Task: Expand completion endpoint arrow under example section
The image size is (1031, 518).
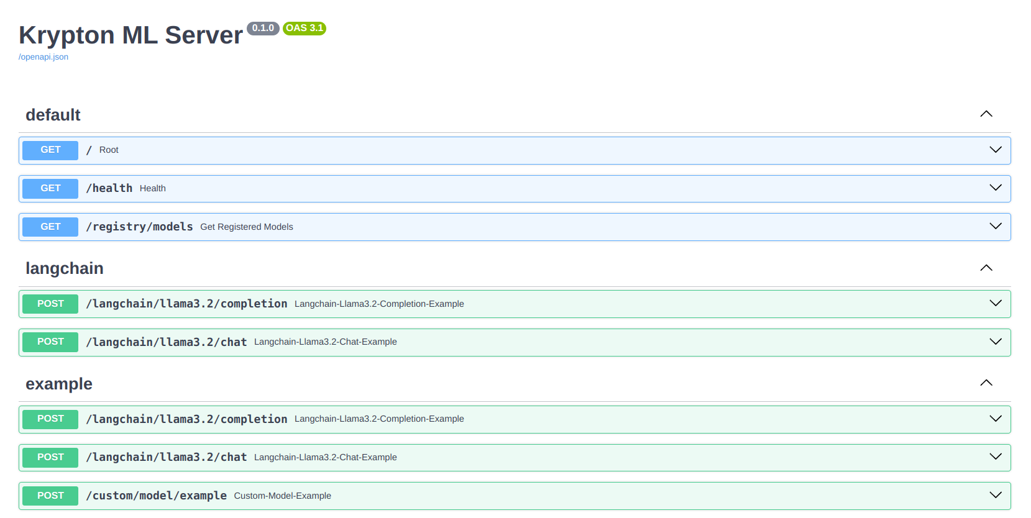Action: [x=996, y=419]
